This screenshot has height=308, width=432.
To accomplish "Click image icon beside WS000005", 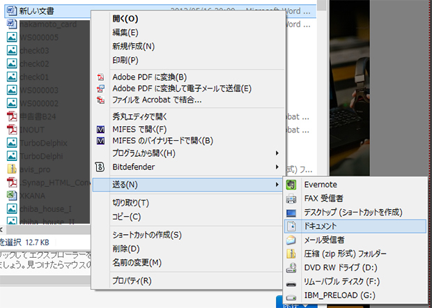I will [12, 37].
